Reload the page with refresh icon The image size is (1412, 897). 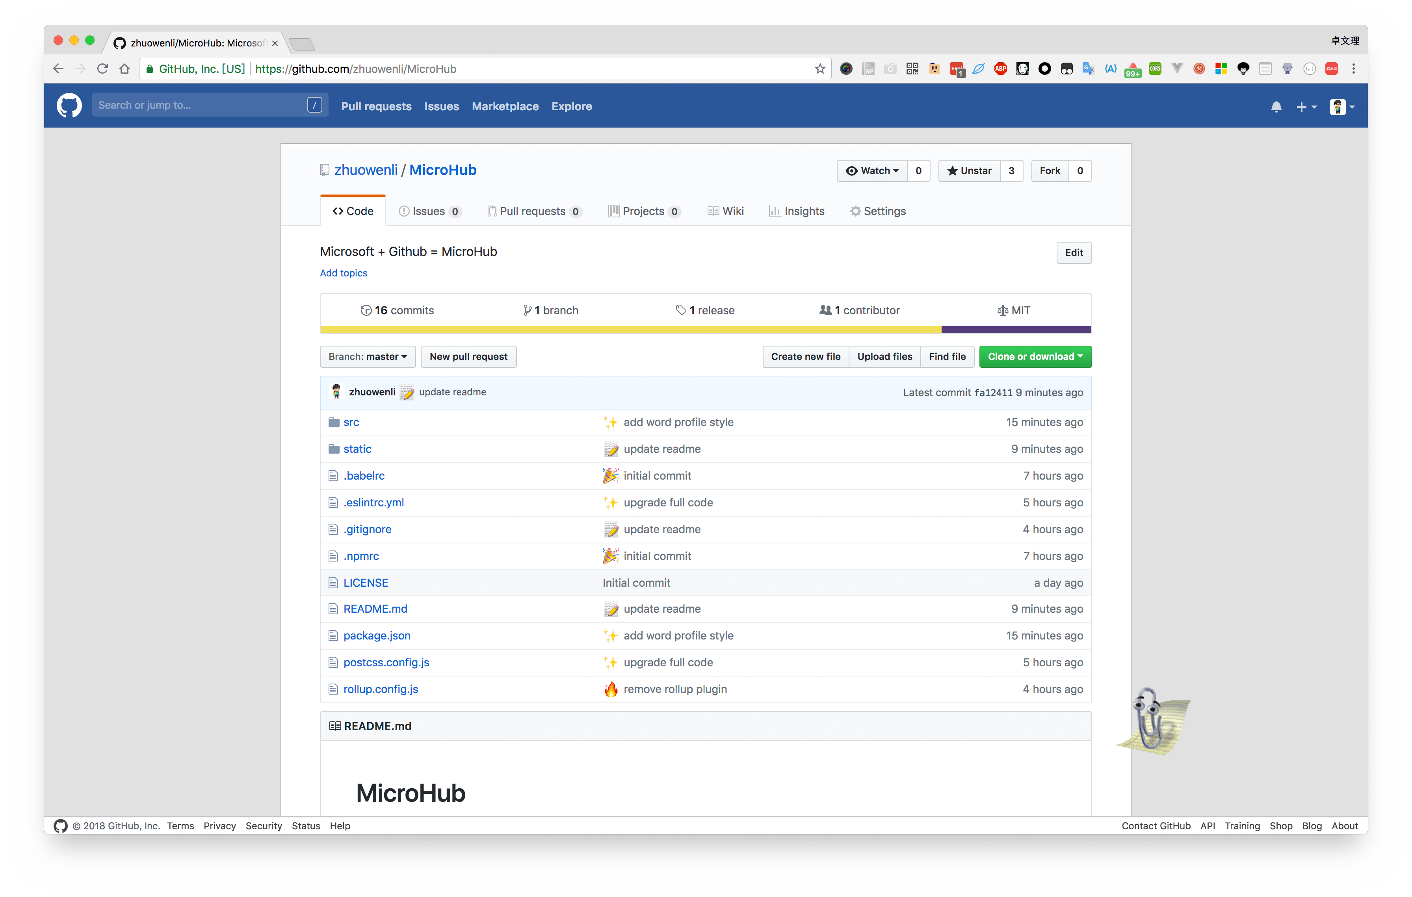pyautogui.click(x=102, y=69)
